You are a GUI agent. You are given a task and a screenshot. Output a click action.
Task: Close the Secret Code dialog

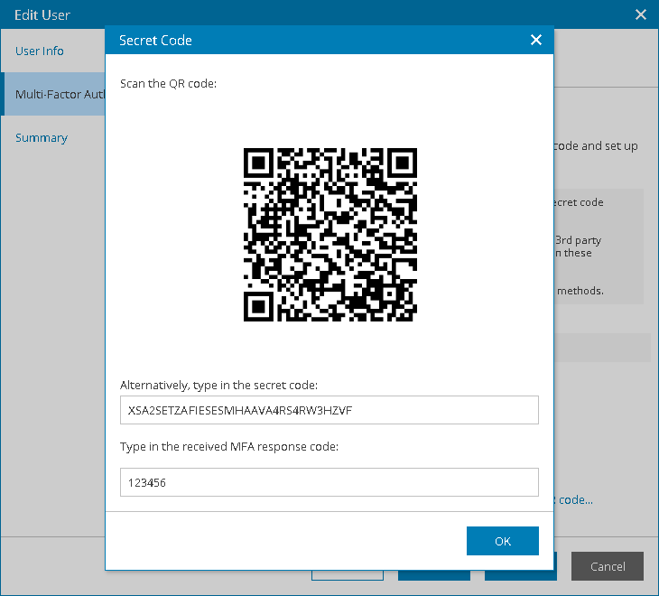pos(536,40)
